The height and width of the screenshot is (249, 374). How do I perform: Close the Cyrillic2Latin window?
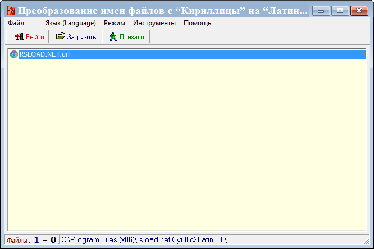point(359,11)
